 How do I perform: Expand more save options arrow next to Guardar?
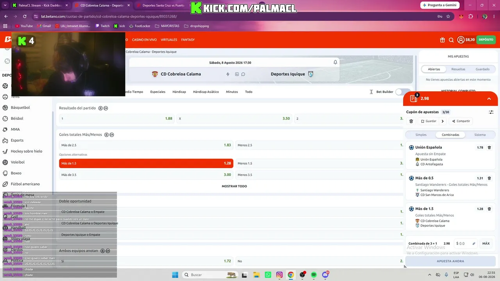[x=443, y=121]
